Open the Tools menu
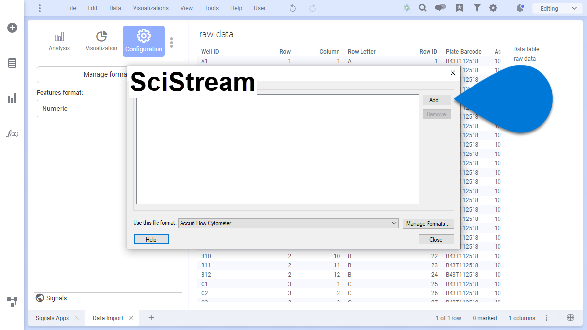Image resolution: width=587 pixels, height=330 pixels. point(212,8)
